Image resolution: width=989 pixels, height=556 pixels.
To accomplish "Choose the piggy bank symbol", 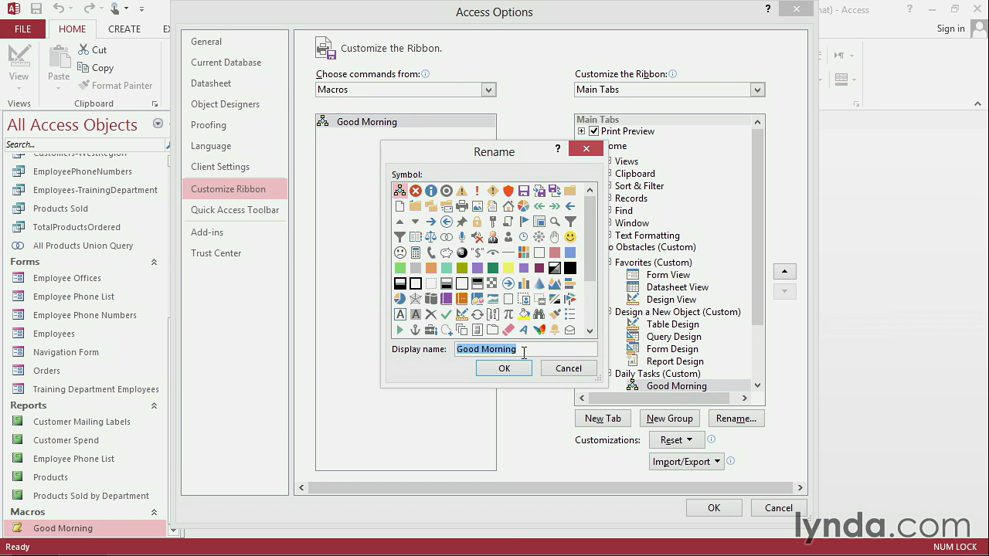I will tap(447, 253).
